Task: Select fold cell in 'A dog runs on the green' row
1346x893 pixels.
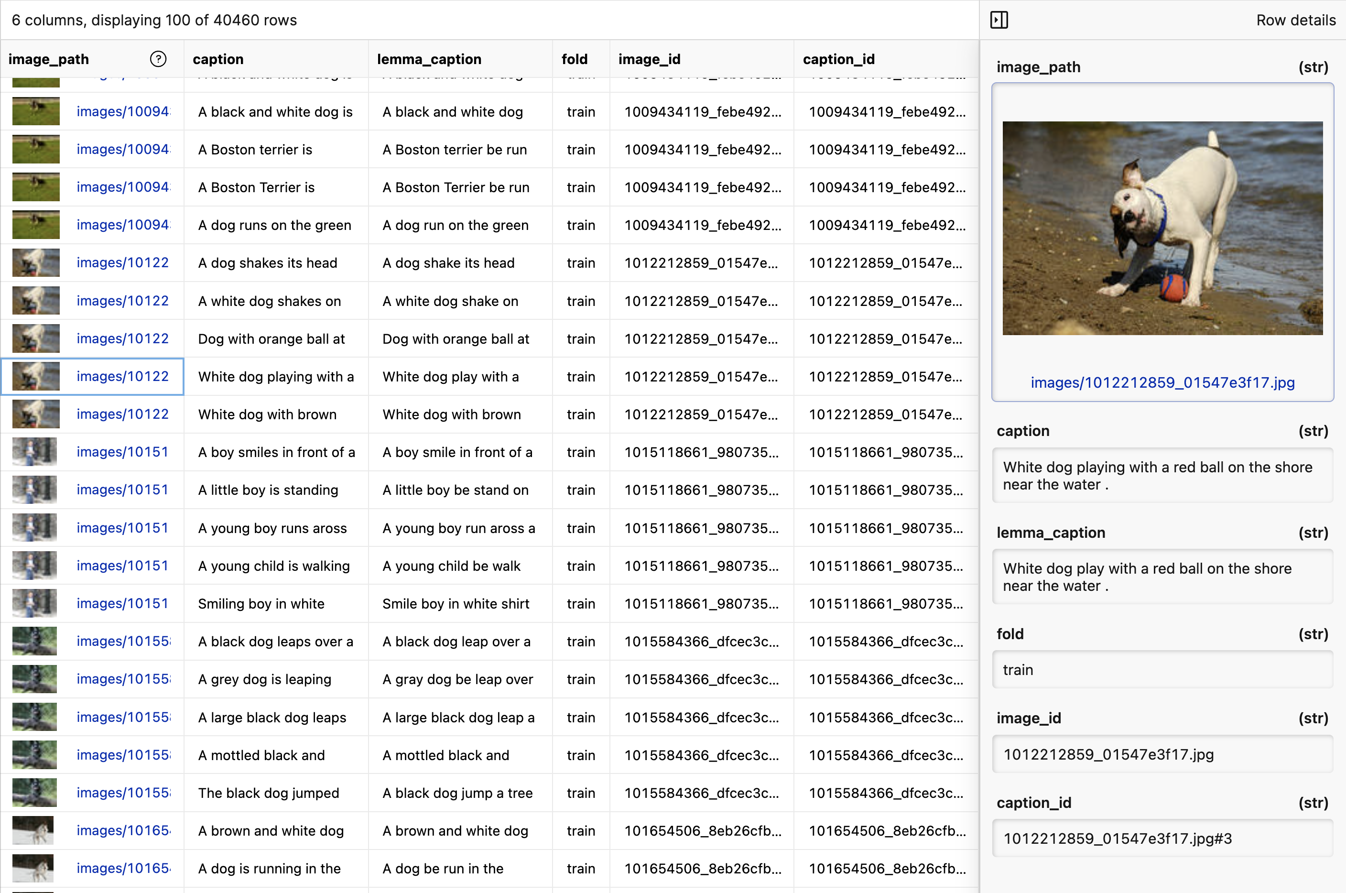Action: coord(581,225)
